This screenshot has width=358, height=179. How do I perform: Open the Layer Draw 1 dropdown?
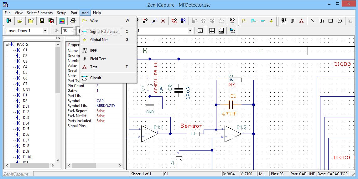pyautogui.click(x=45, y=31)
